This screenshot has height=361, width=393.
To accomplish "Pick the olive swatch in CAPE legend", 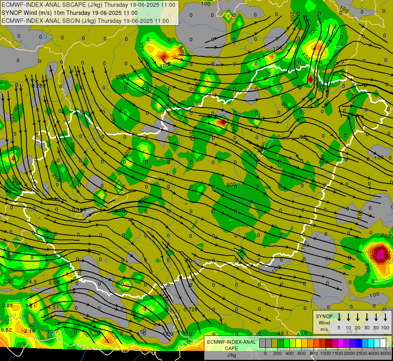I will (x=275, y=343).
